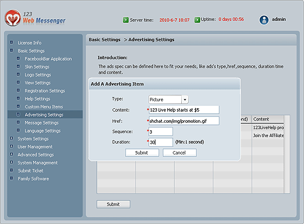Click the square icon beside Message Settings
The width and height of the screenshot is (304, 224).
(x=18, y=122)
